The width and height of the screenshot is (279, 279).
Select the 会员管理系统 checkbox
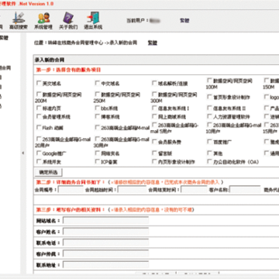coord(39,116)
